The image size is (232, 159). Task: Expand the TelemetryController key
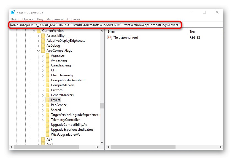point(43,120)
